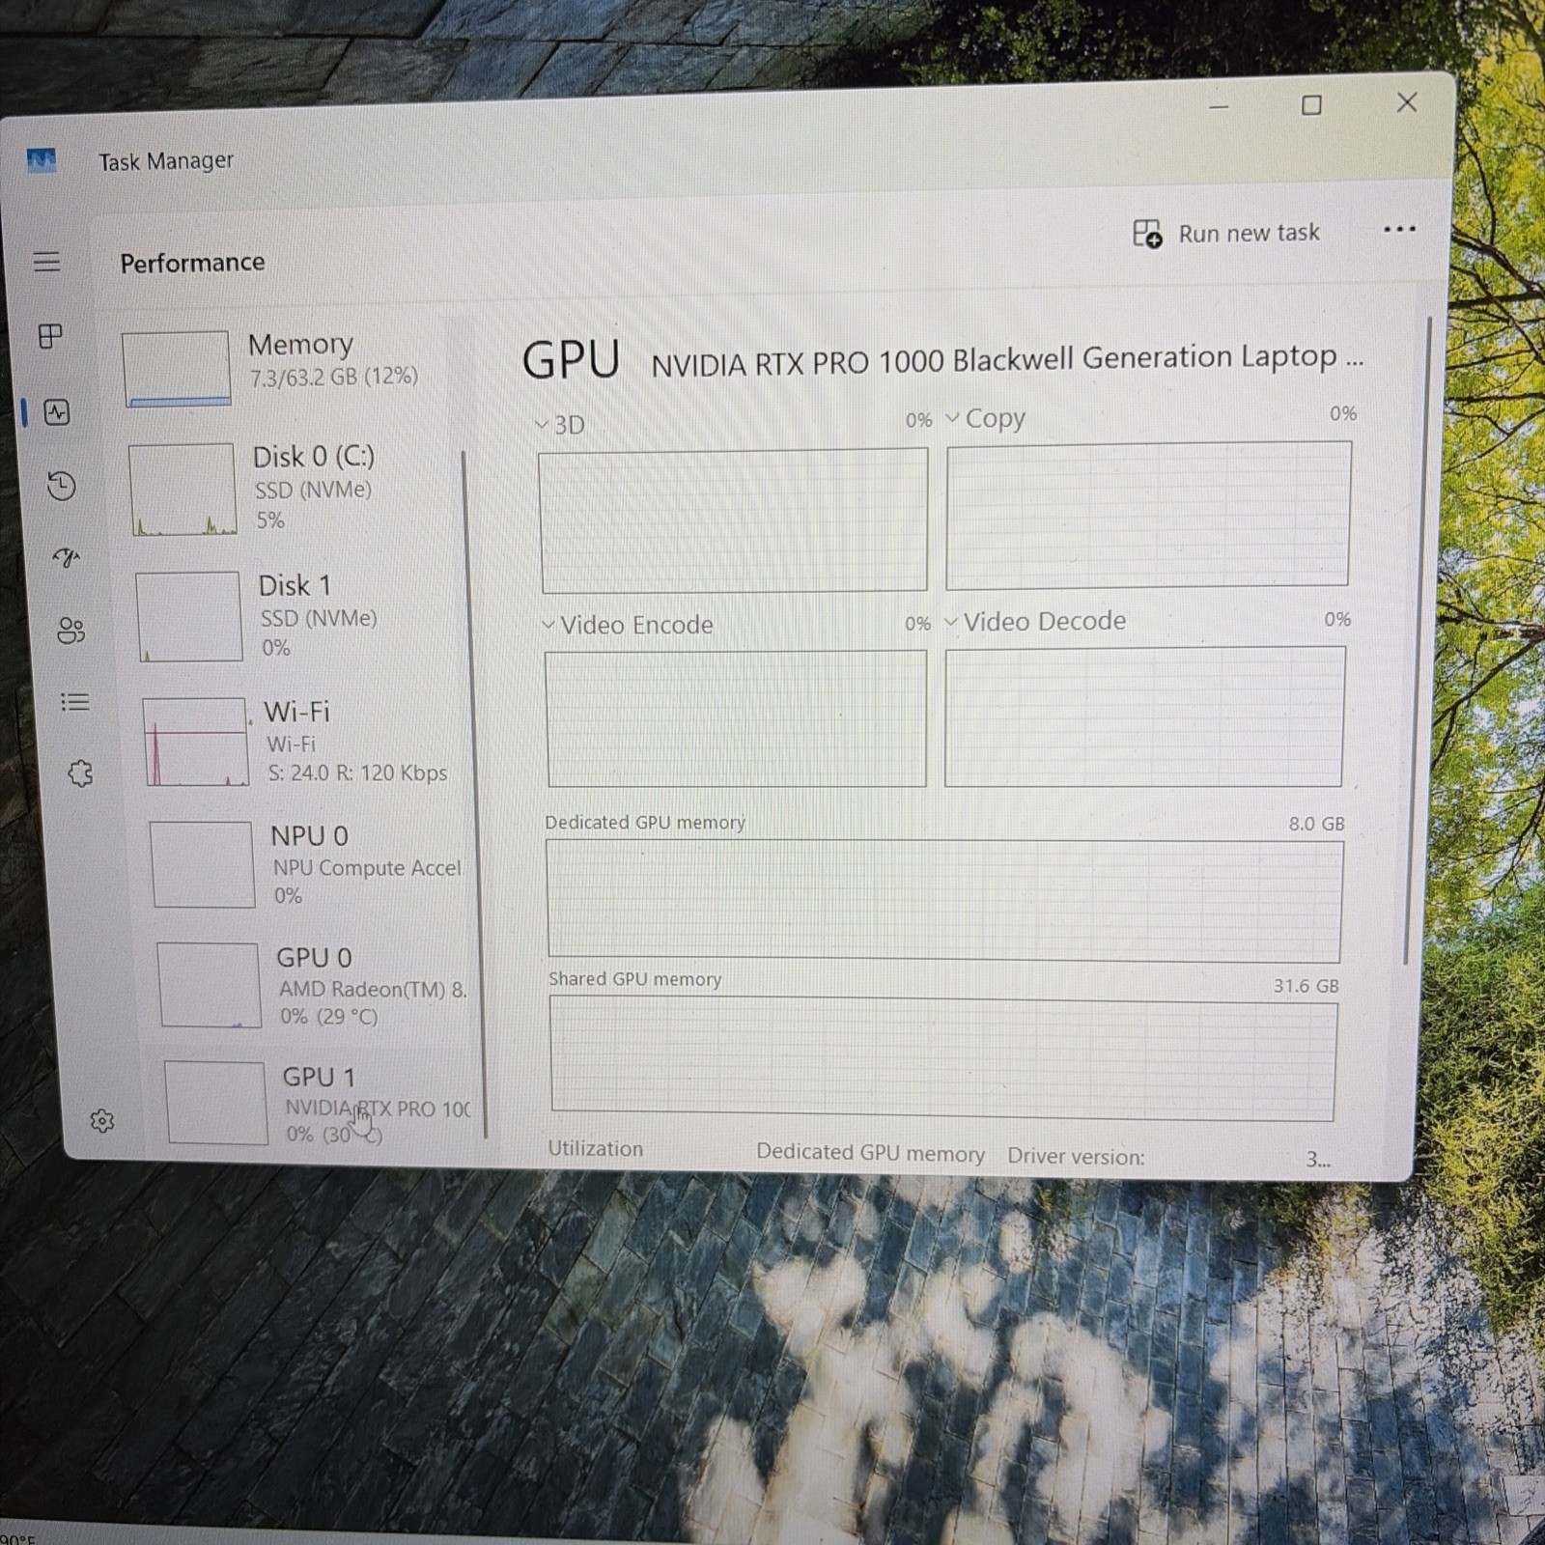Viewport: 1545px width, 1545px height.
Task: Click the device list scrollbar
Action: click(474, 794)
